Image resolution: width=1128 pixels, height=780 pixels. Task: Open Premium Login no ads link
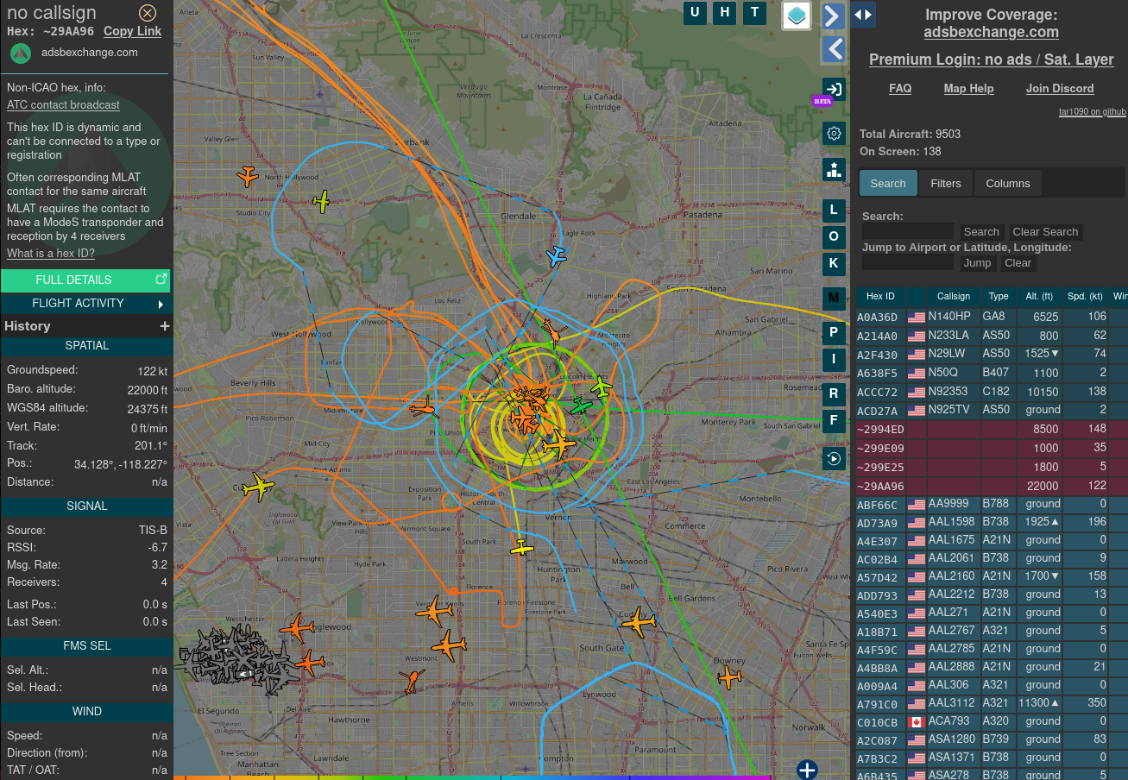click(x=991, y=60)
